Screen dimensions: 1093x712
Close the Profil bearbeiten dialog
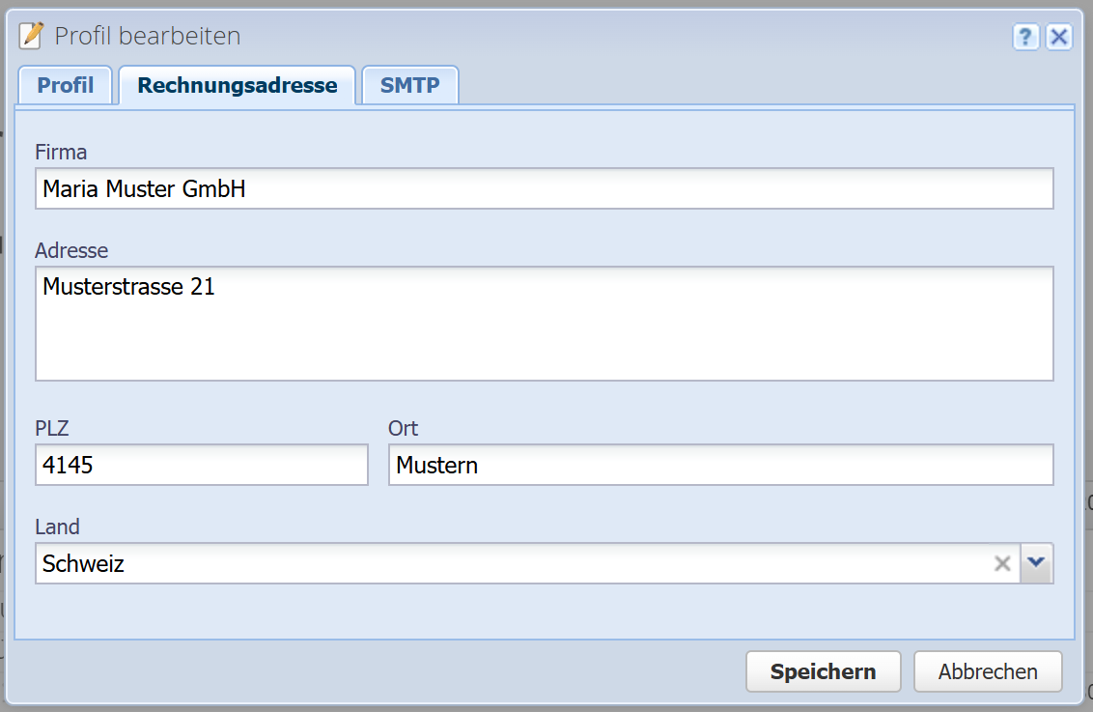[x=1059, y=38]
